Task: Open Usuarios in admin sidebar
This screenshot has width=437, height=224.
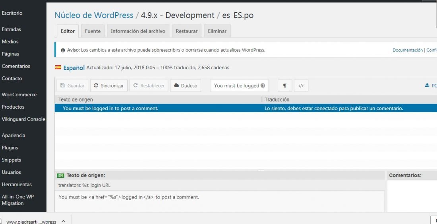Action: 11,172
